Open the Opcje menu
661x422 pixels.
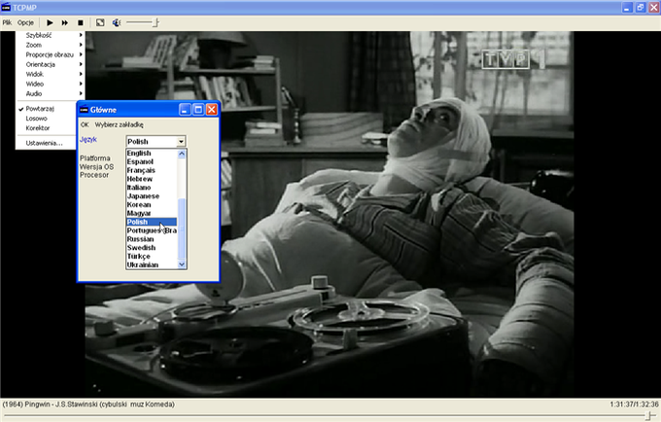point(25,22)
